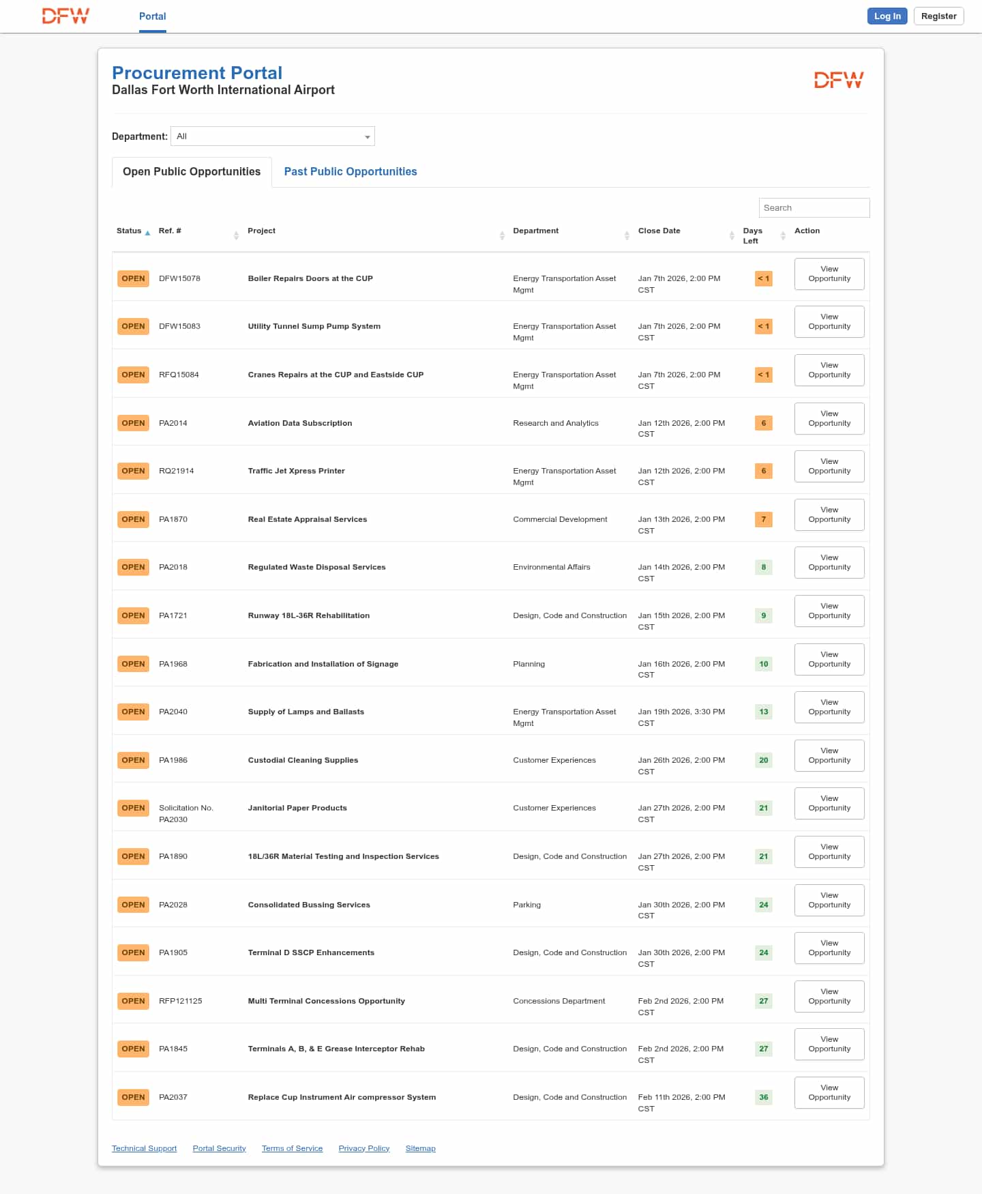982x1194 pixels.
Task: Click the DFW logo in the top navigation
Action: pos(65,16)
